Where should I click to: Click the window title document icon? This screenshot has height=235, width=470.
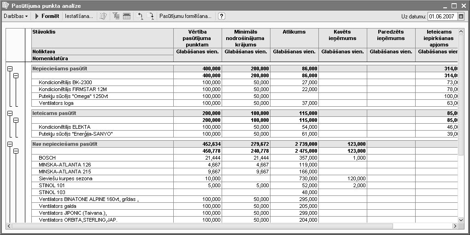[6, 5]
